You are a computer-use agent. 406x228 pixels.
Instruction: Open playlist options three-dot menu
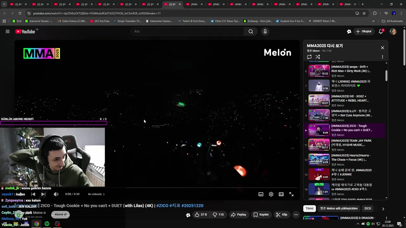coord(382,57)
